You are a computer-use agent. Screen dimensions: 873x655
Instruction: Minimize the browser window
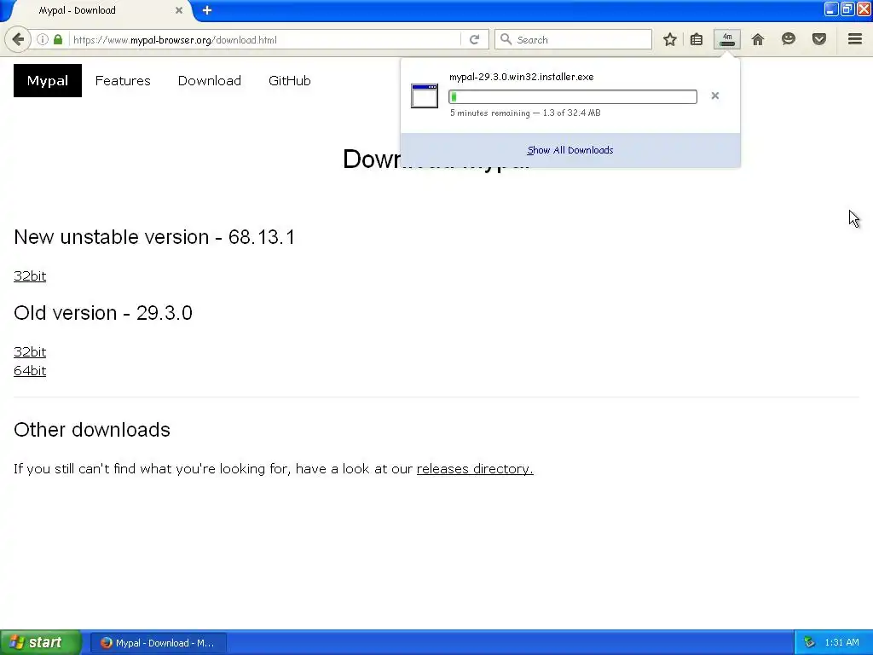click(x=831, y=9)
